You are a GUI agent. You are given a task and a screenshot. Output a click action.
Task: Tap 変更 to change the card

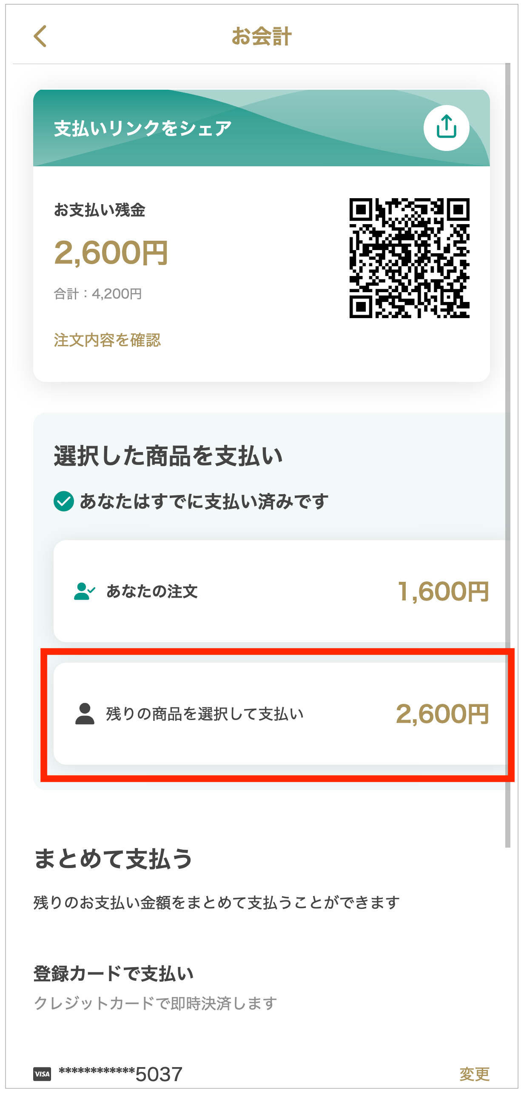tap(474, 1073)
